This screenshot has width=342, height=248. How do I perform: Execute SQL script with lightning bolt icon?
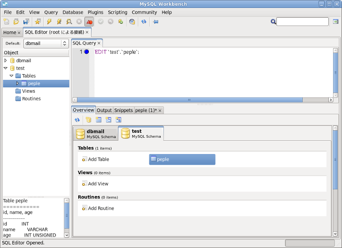click(x=49, y=22)
